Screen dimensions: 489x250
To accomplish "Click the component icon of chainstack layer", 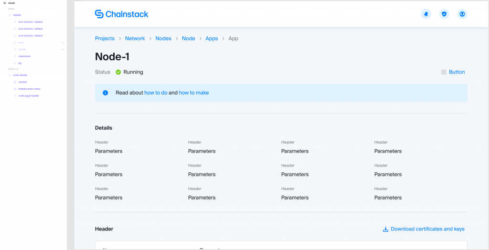I will (15, 56).
